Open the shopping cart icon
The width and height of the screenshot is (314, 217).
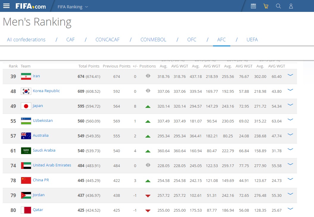coord(266,6)
